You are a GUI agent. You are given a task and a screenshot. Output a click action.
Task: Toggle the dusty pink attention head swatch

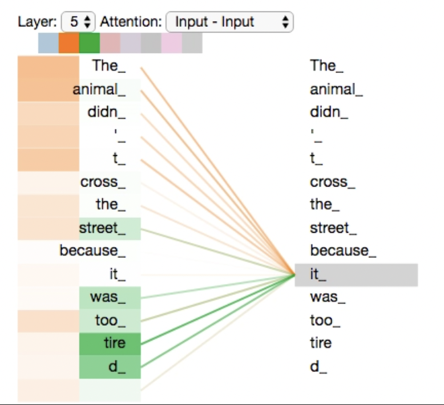point(110,43)
